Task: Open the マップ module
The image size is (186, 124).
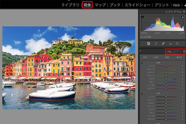Action: 100,5
